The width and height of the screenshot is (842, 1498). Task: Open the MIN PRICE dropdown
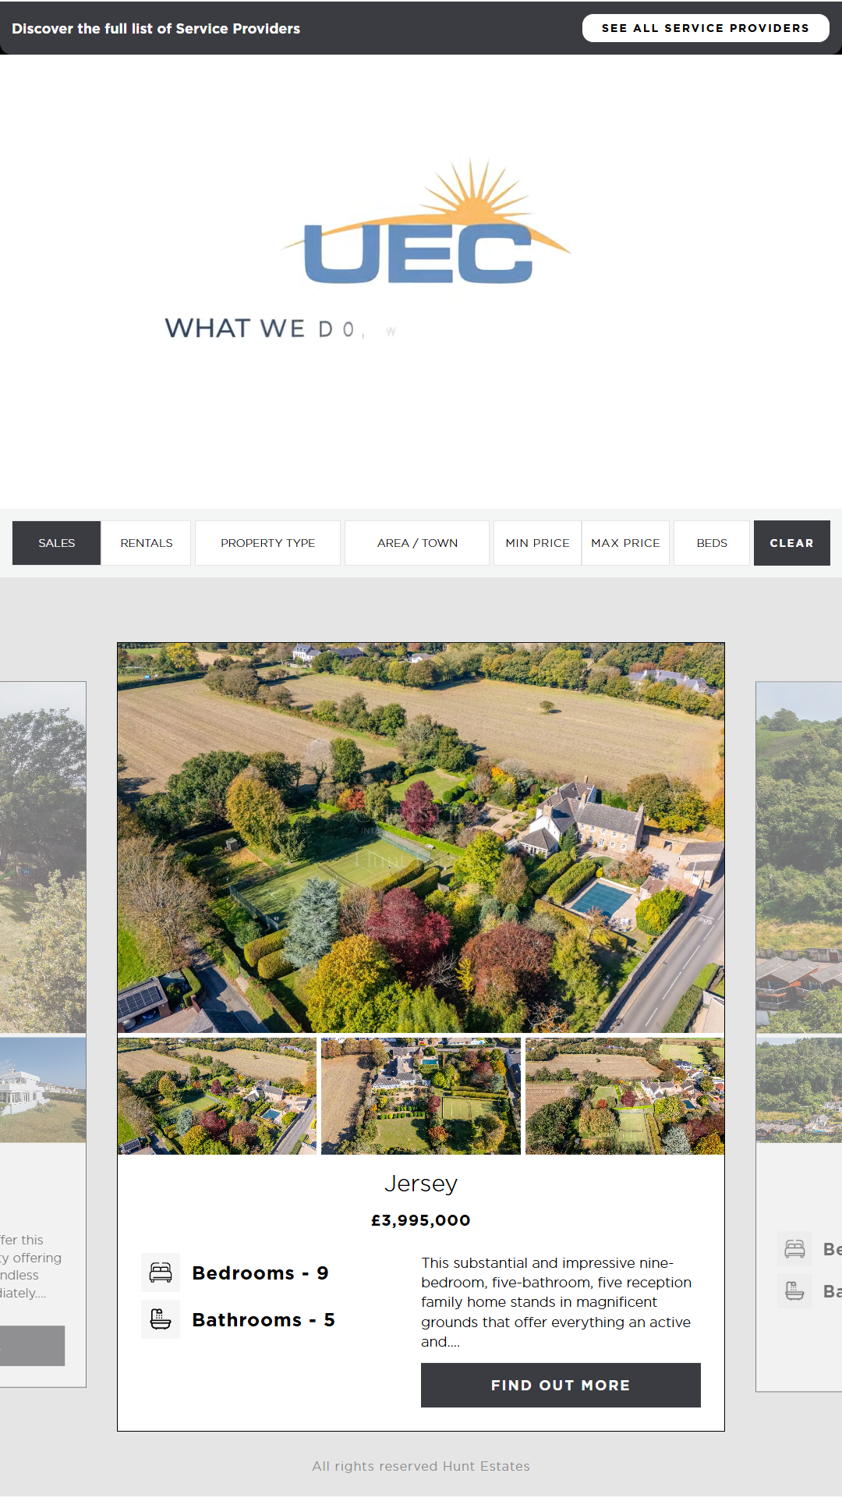point(537,543)
